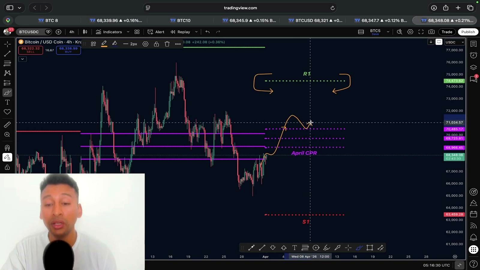480x270 pixels.
Task: Take a chart snapshot with camera icon
Action: coord(431,32)
